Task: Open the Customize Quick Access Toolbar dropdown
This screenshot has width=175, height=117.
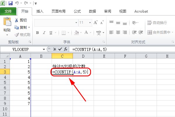Action: (36, 4)
